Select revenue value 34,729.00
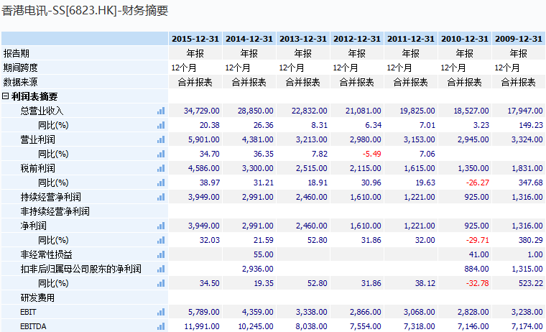This screenshot has width=546, height=332. click(x=202, y=111)
